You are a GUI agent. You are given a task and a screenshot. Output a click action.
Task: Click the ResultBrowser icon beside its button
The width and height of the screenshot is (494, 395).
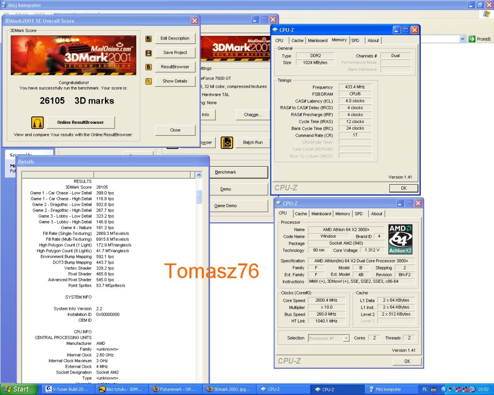point(149,67)
